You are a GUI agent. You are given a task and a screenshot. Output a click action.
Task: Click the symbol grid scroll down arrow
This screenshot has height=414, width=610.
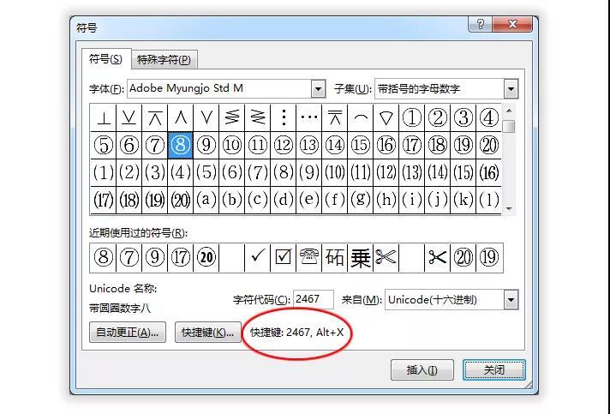pos(509,207)
